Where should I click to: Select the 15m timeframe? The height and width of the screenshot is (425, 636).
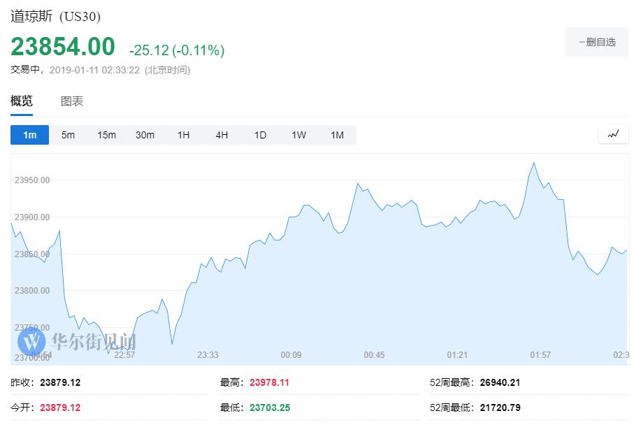point(106,135)
